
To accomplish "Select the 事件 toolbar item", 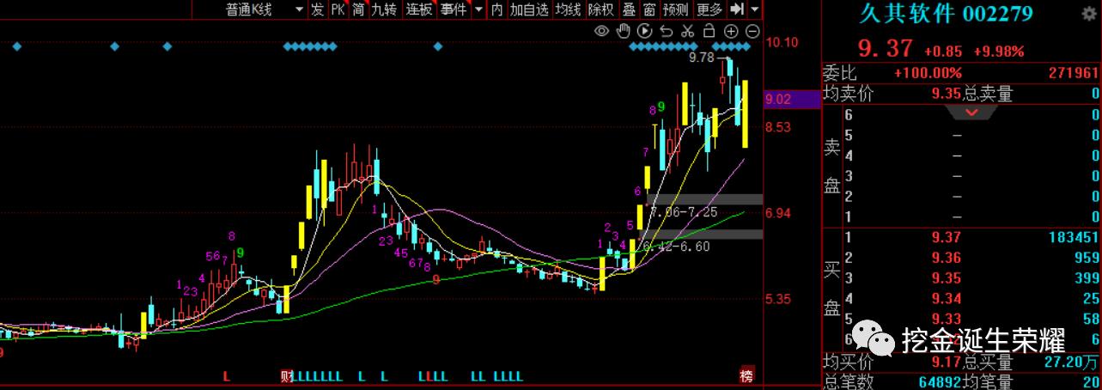I will pos(453,9).
